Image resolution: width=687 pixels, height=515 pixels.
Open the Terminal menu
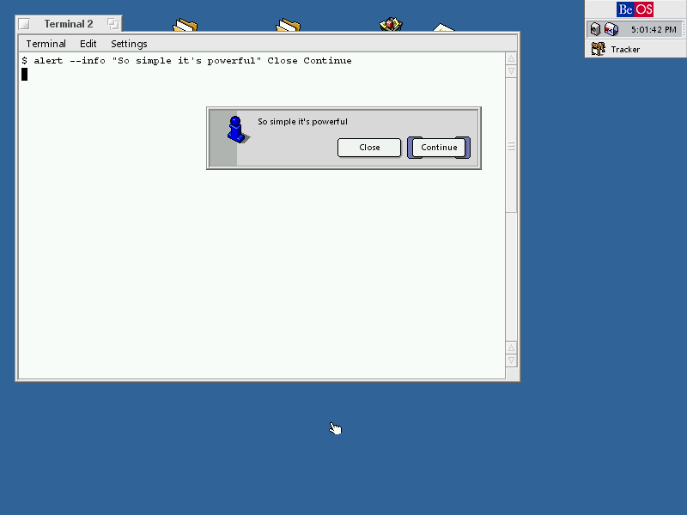46,44
